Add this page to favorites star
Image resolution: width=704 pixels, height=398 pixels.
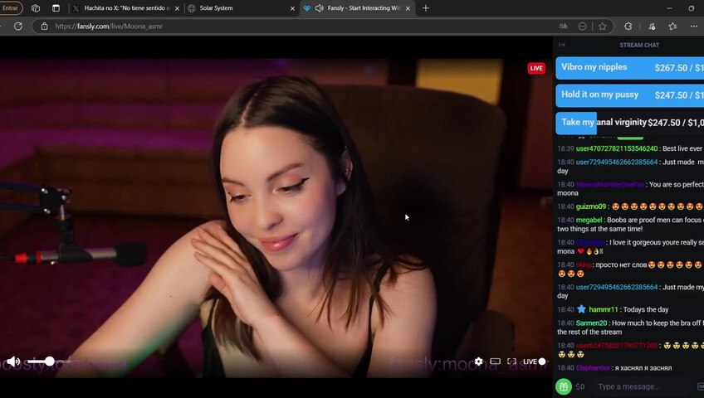click(602, 27)
